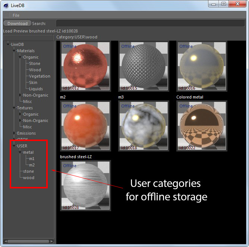Select m2 material thumbnail id:10017
This screenshot has width=249, height=247.
tap(85, 126)
